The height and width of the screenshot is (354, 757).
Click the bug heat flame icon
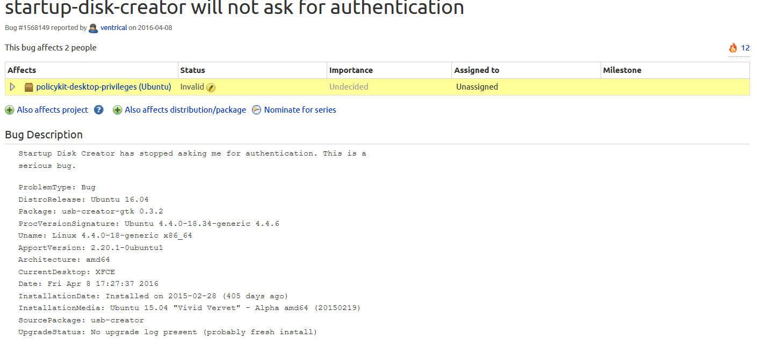pos(733,48)
